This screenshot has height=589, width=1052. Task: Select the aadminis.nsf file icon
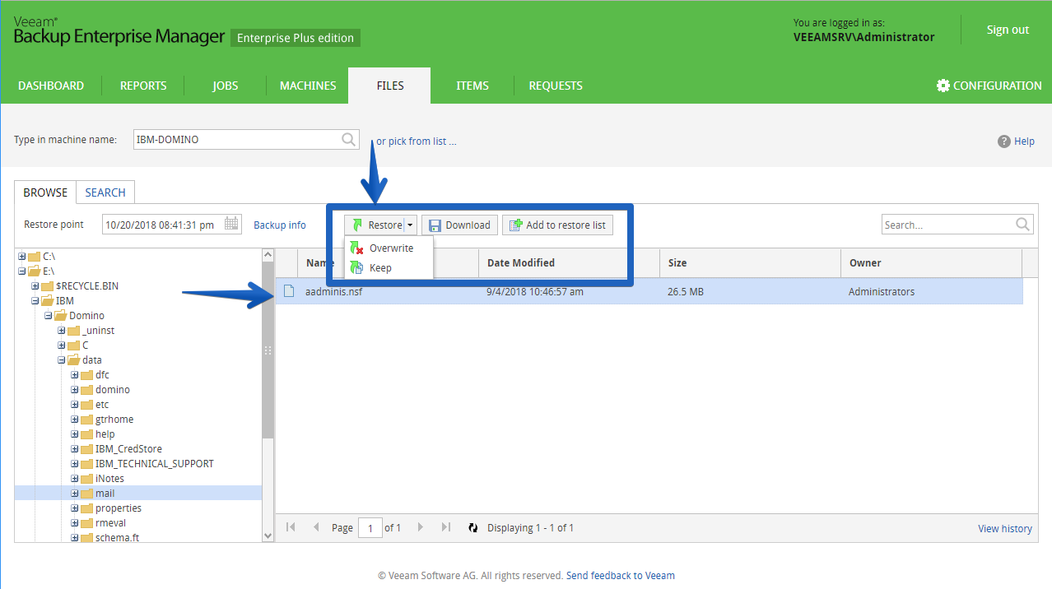tap(289, 291)
